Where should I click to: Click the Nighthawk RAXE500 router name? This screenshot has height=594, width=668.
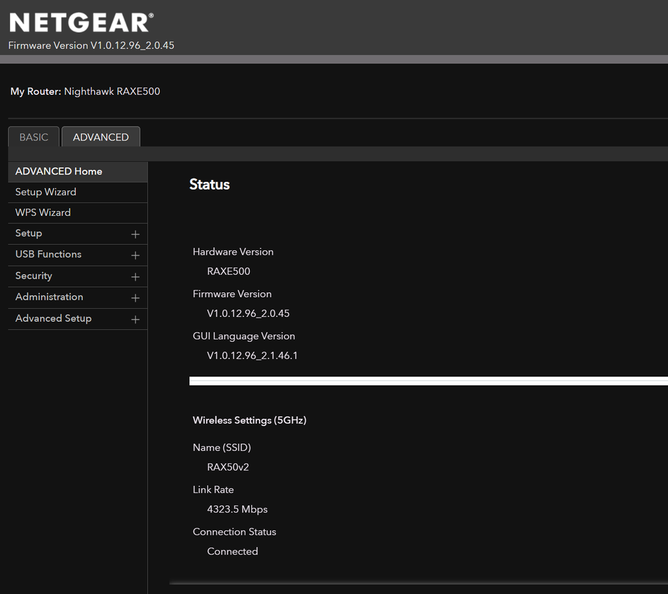coord(112,92)
